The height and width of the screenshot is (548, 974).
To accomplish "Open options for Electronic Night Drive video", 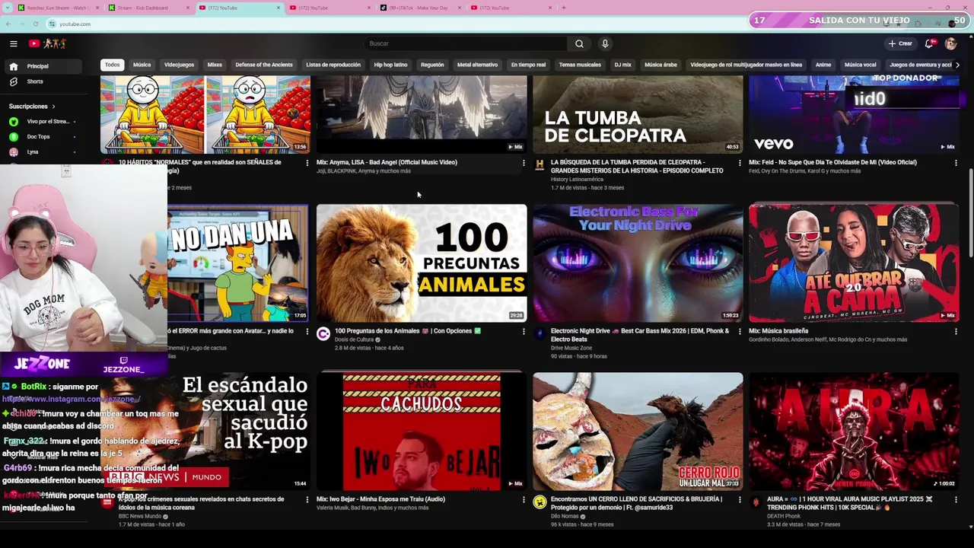I will click(x=740, y=332).
